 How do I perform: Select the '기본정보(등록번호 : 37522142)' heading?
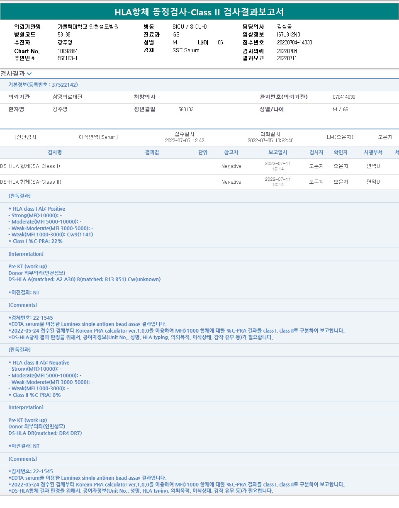pos(43,85)
